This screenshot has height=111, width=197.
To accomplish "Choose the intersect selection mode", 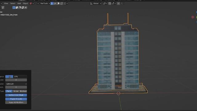I will click(26, 7).
